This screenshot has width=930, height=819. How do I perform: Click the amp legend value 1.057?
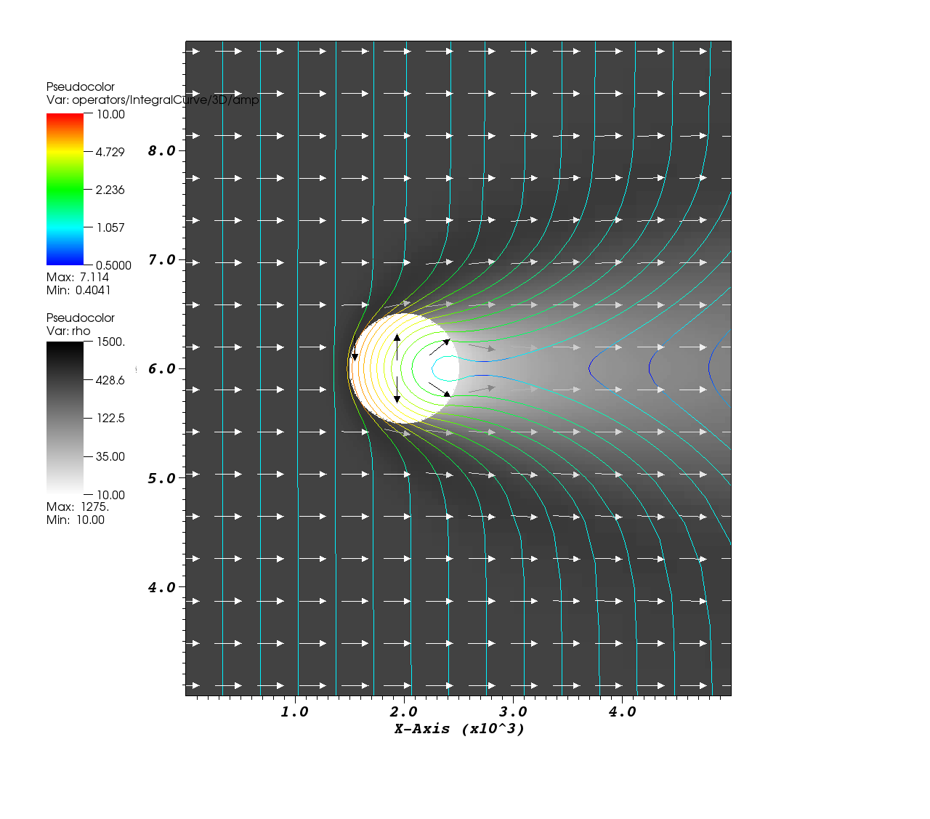[110, 227]
